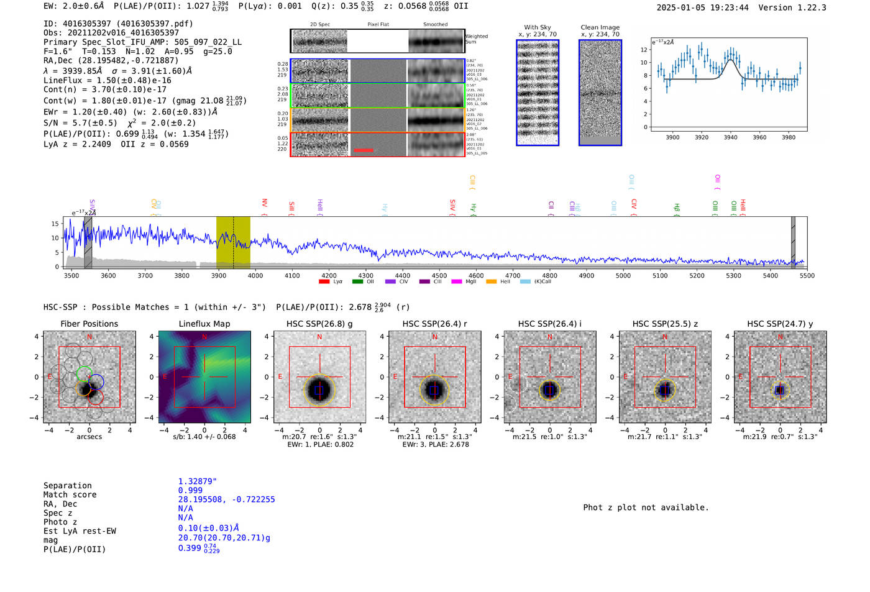Open the HSC SSP(24.7) y image

click(x=781, y=377)
